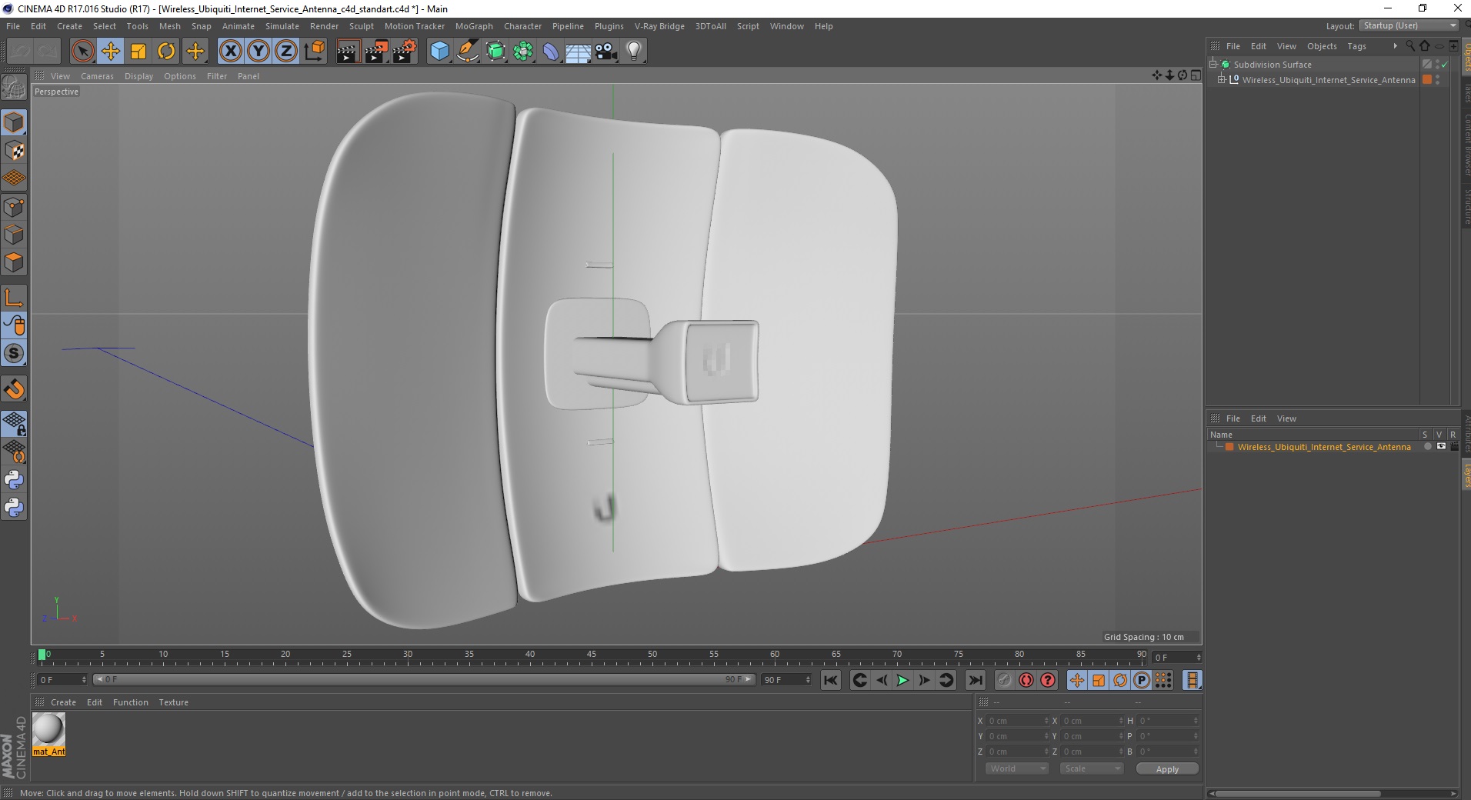Open Material Manager Texture menu
The image size is (1471, 800).
(x=173, y=702)
